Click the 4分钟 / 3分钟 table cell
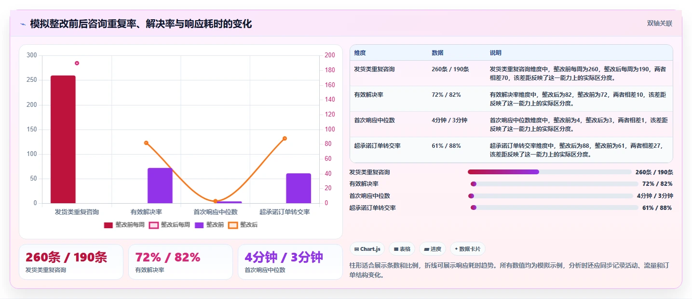 point(449,120)
